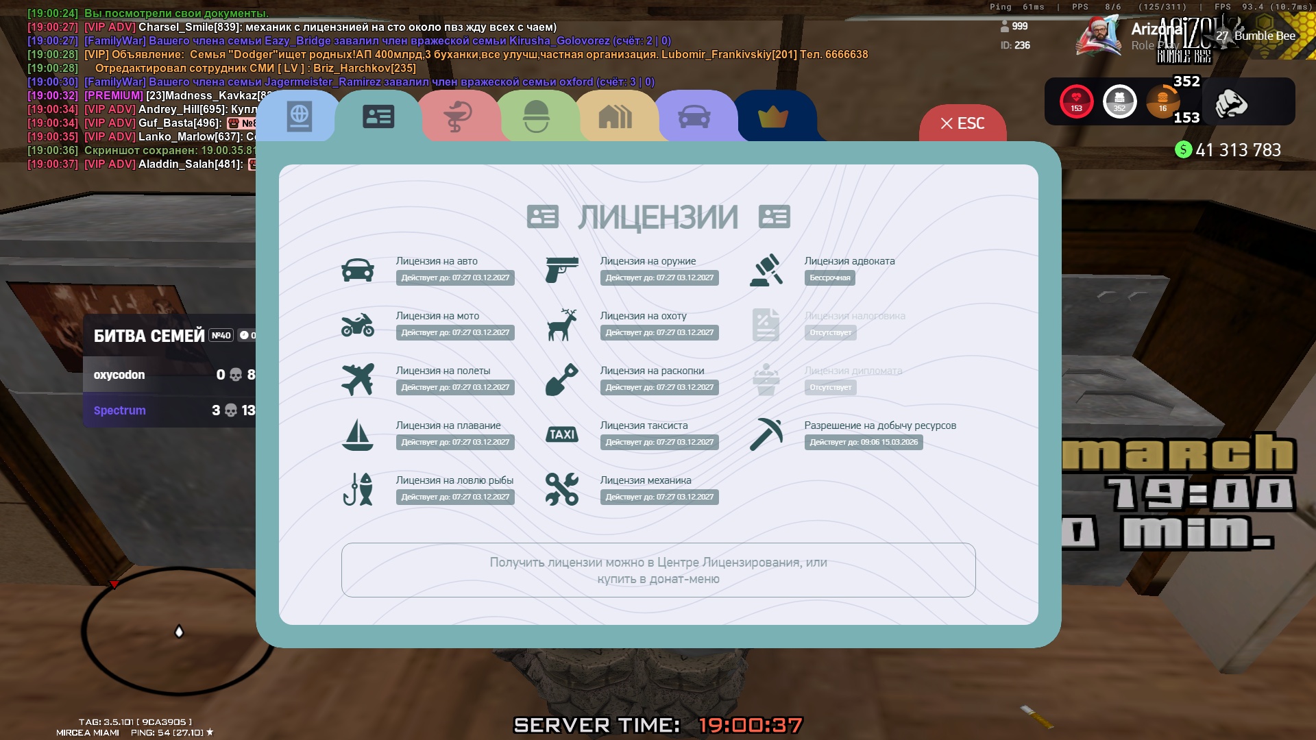Select the military helmet tab

pos(536,116)
